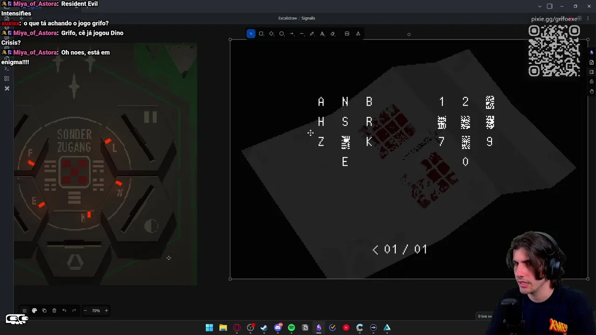Click the rotation handle above the selected image

[x=409, y=34]
